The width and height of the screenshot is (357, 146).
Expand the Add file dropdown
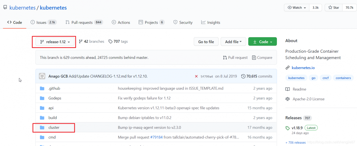tap(233, 42)
